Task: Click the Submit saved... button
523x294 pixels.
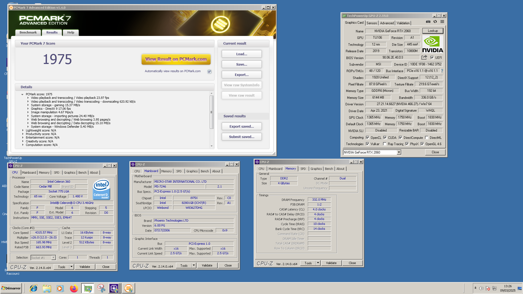Action: click(242, 137)
